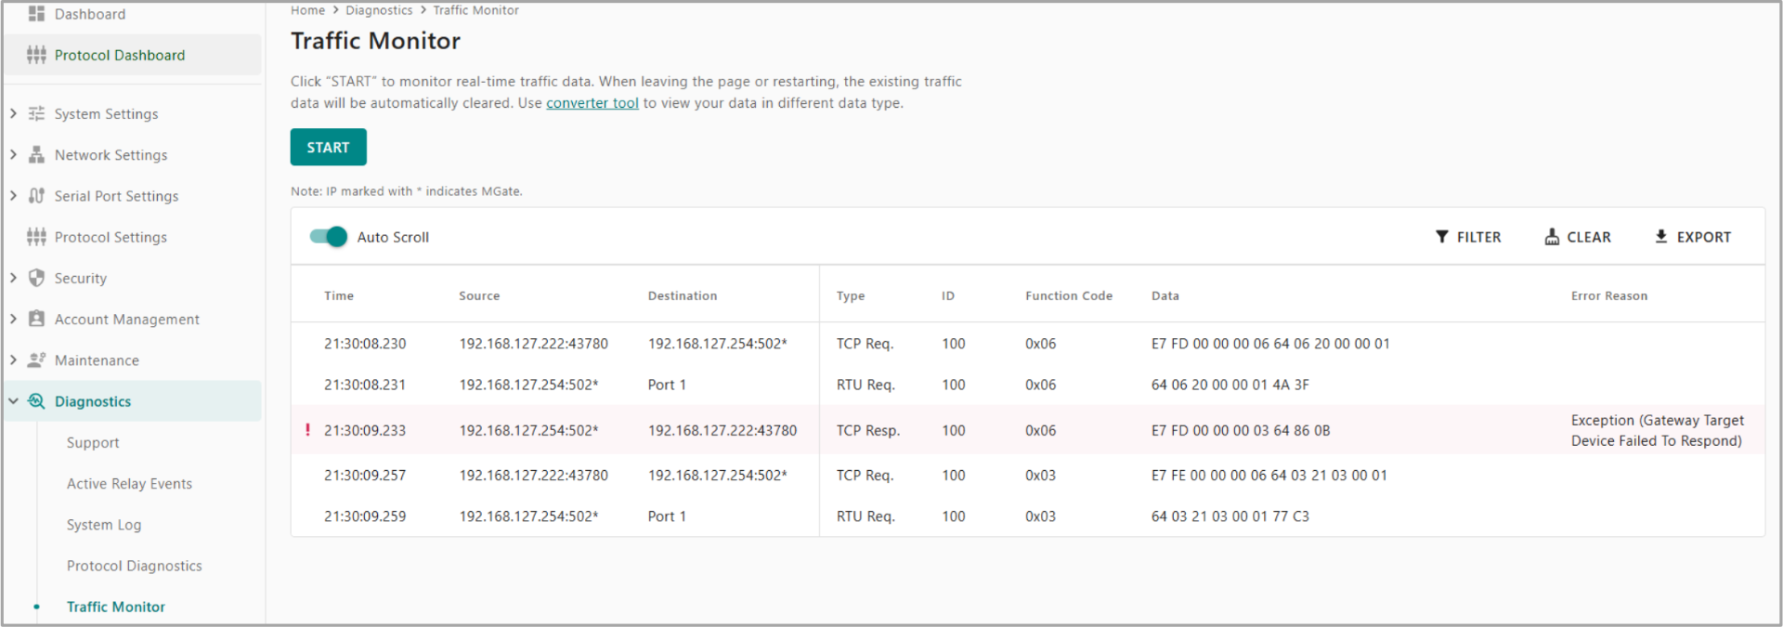Open the FILTER option
This screenshot has height=627, width=1783.
[1468, 237]
